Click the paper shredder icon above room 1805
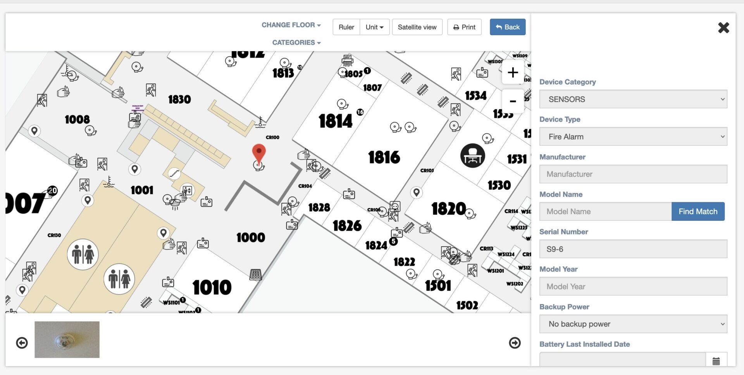The width and height of the screenshot is (744, 375). coord(347,61)
